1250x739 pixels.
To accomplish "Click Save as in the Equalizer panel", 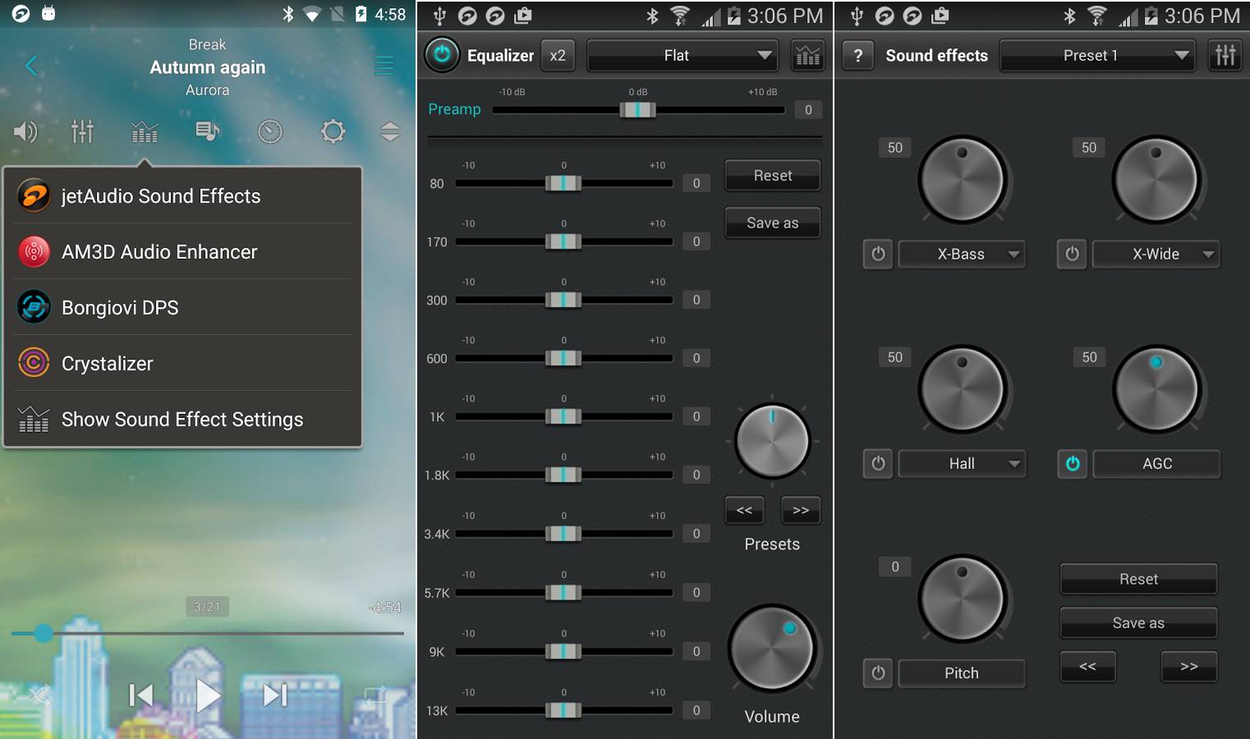I will 773,223.
